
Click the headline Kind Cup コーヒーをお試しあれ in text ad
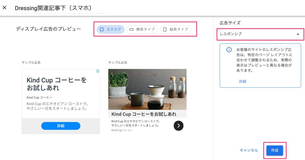[57, 84]
